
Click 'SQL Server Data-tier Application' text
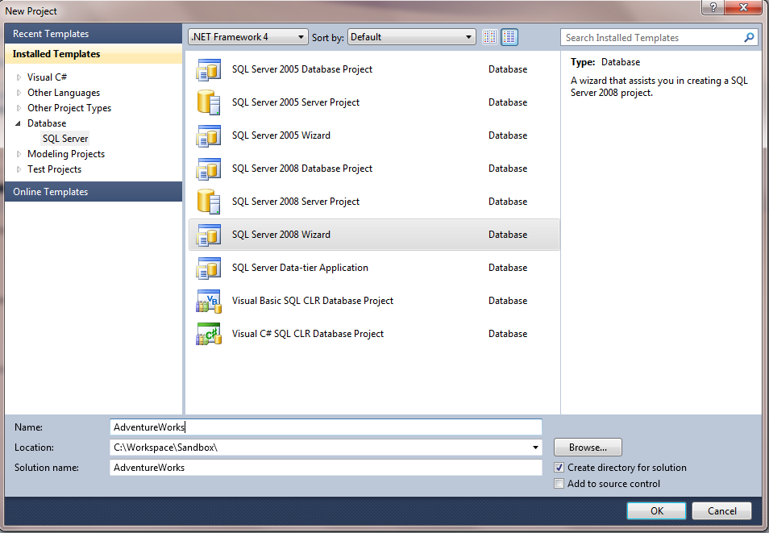300,268
